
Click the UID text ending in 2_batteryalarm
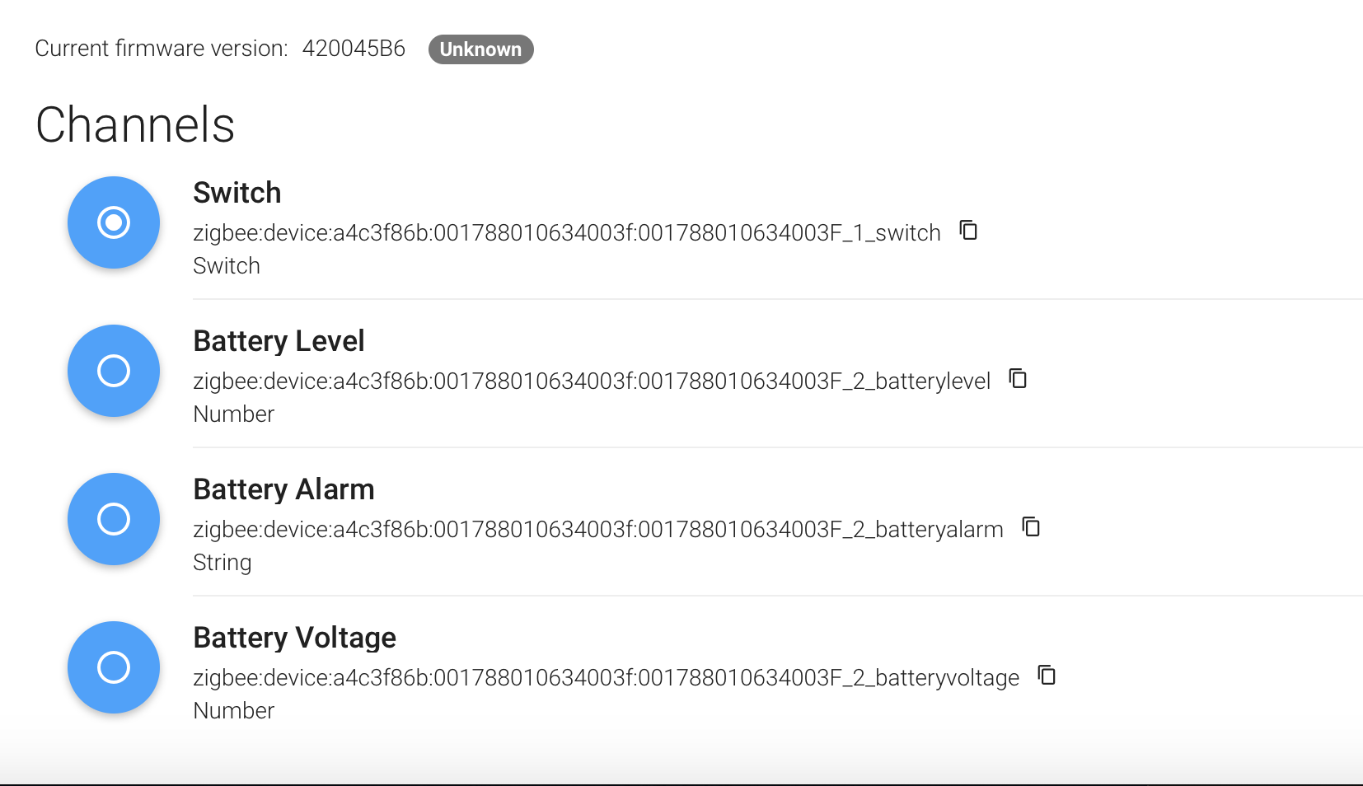(597, 530)
